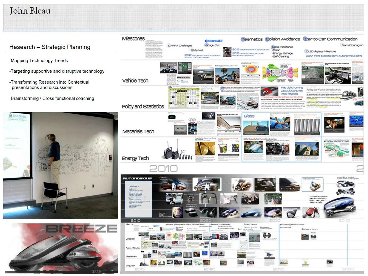Click the GM's Volt milestone label

(x=197, y=50)
